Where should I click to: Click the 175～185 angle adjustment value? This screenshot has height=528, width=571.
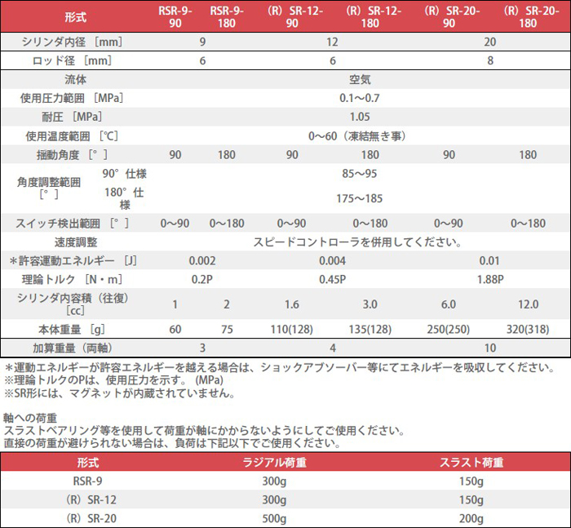coord(359,198)
